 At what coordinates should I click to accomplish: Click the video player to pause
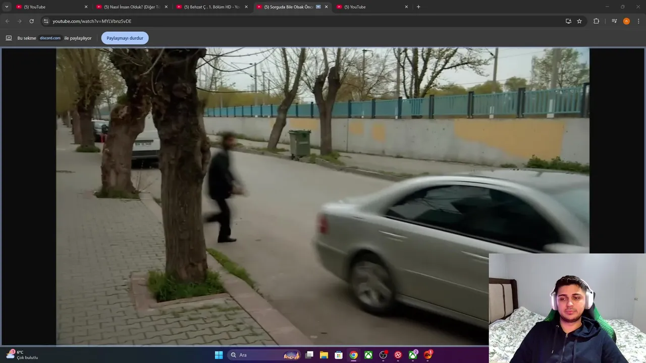pyautogui.click(x=322, y=197)
